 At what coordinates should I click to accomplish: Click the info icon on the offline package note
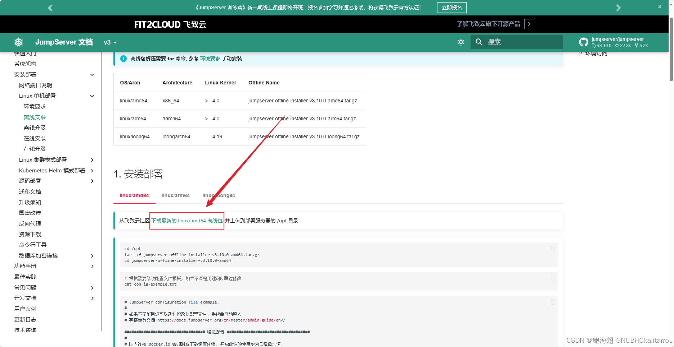123,58
